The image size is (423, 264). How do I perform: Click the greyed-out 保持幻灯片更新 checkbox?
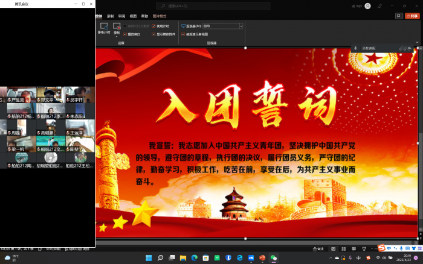pyautogui.click(x=125, y=26)
